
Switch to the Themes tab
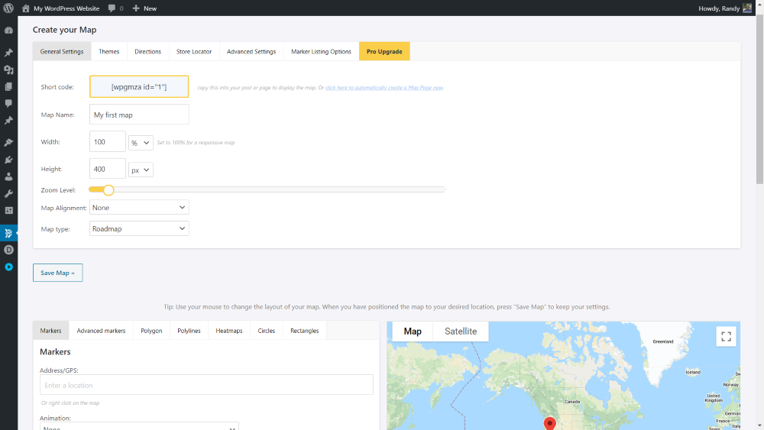(109, 51)
